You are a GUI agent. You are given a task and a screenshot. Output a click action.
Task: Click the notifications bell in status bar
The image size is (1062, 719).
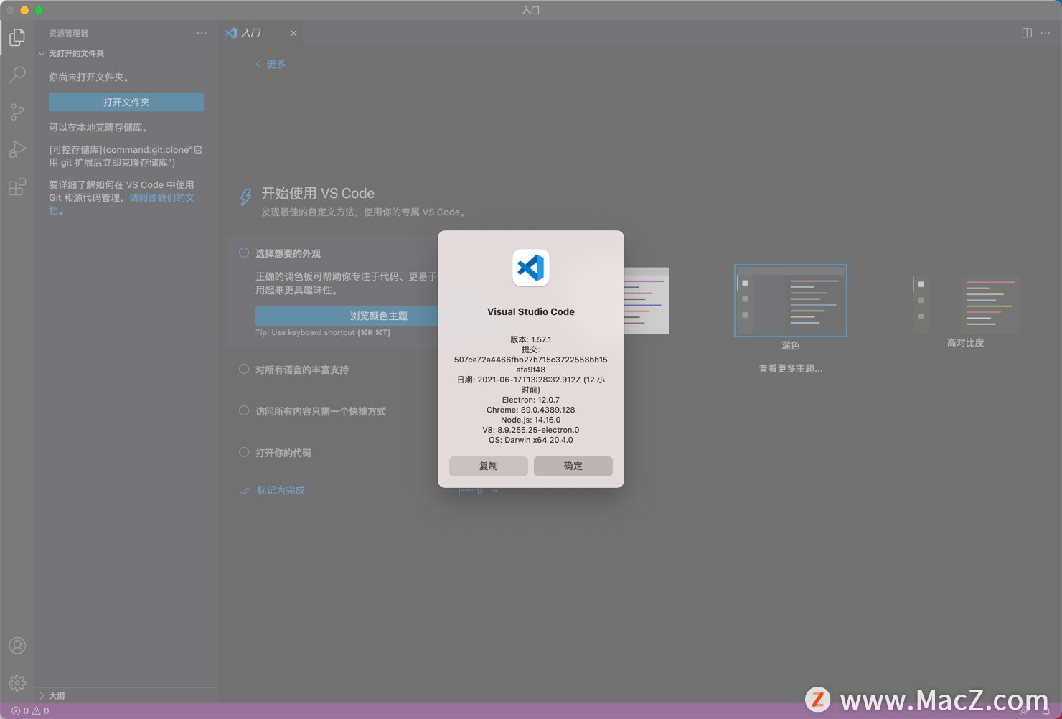pyautogui.click(x=1046, y=711)
